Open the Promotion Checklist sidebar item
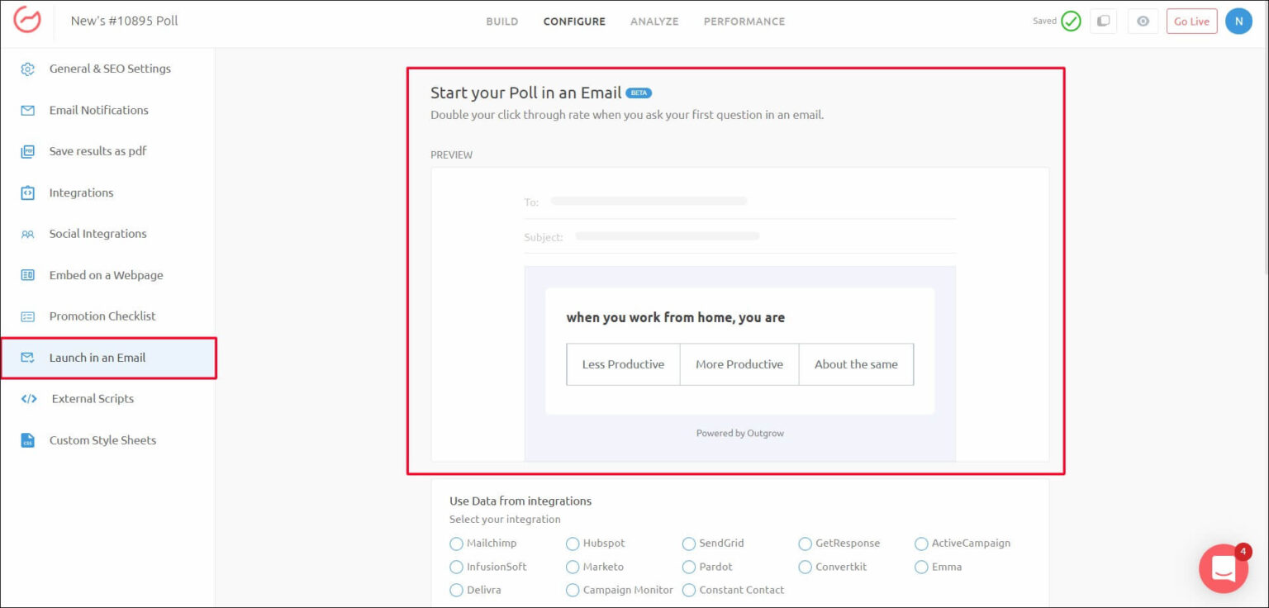The width and height of the screenshot is (1269, 608). click(102, 316)
